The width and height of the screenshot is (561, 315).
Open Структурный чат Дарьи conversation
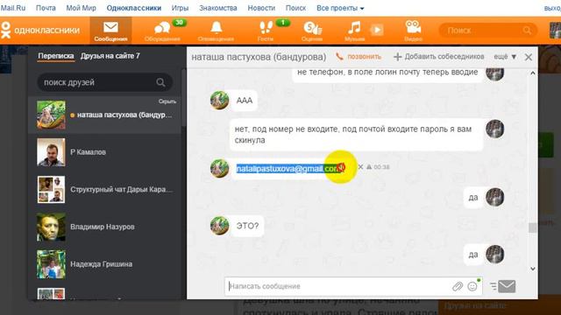pos(105,190)
